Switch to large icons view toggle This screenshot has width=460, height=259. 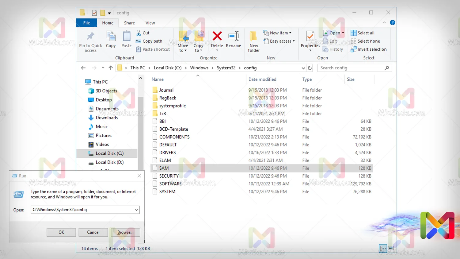click(x=391, y=248)
